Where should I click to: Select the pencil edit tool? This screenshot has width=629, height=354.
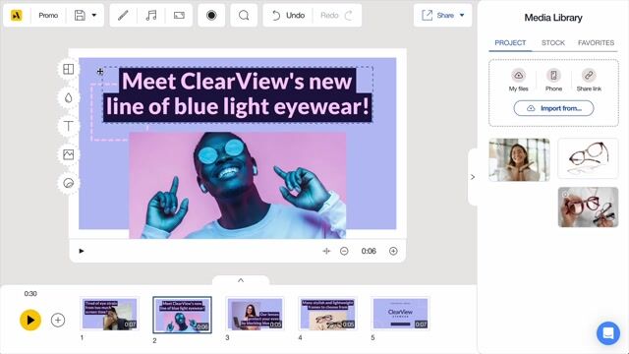pyautogui.click(x=123, y=16)
